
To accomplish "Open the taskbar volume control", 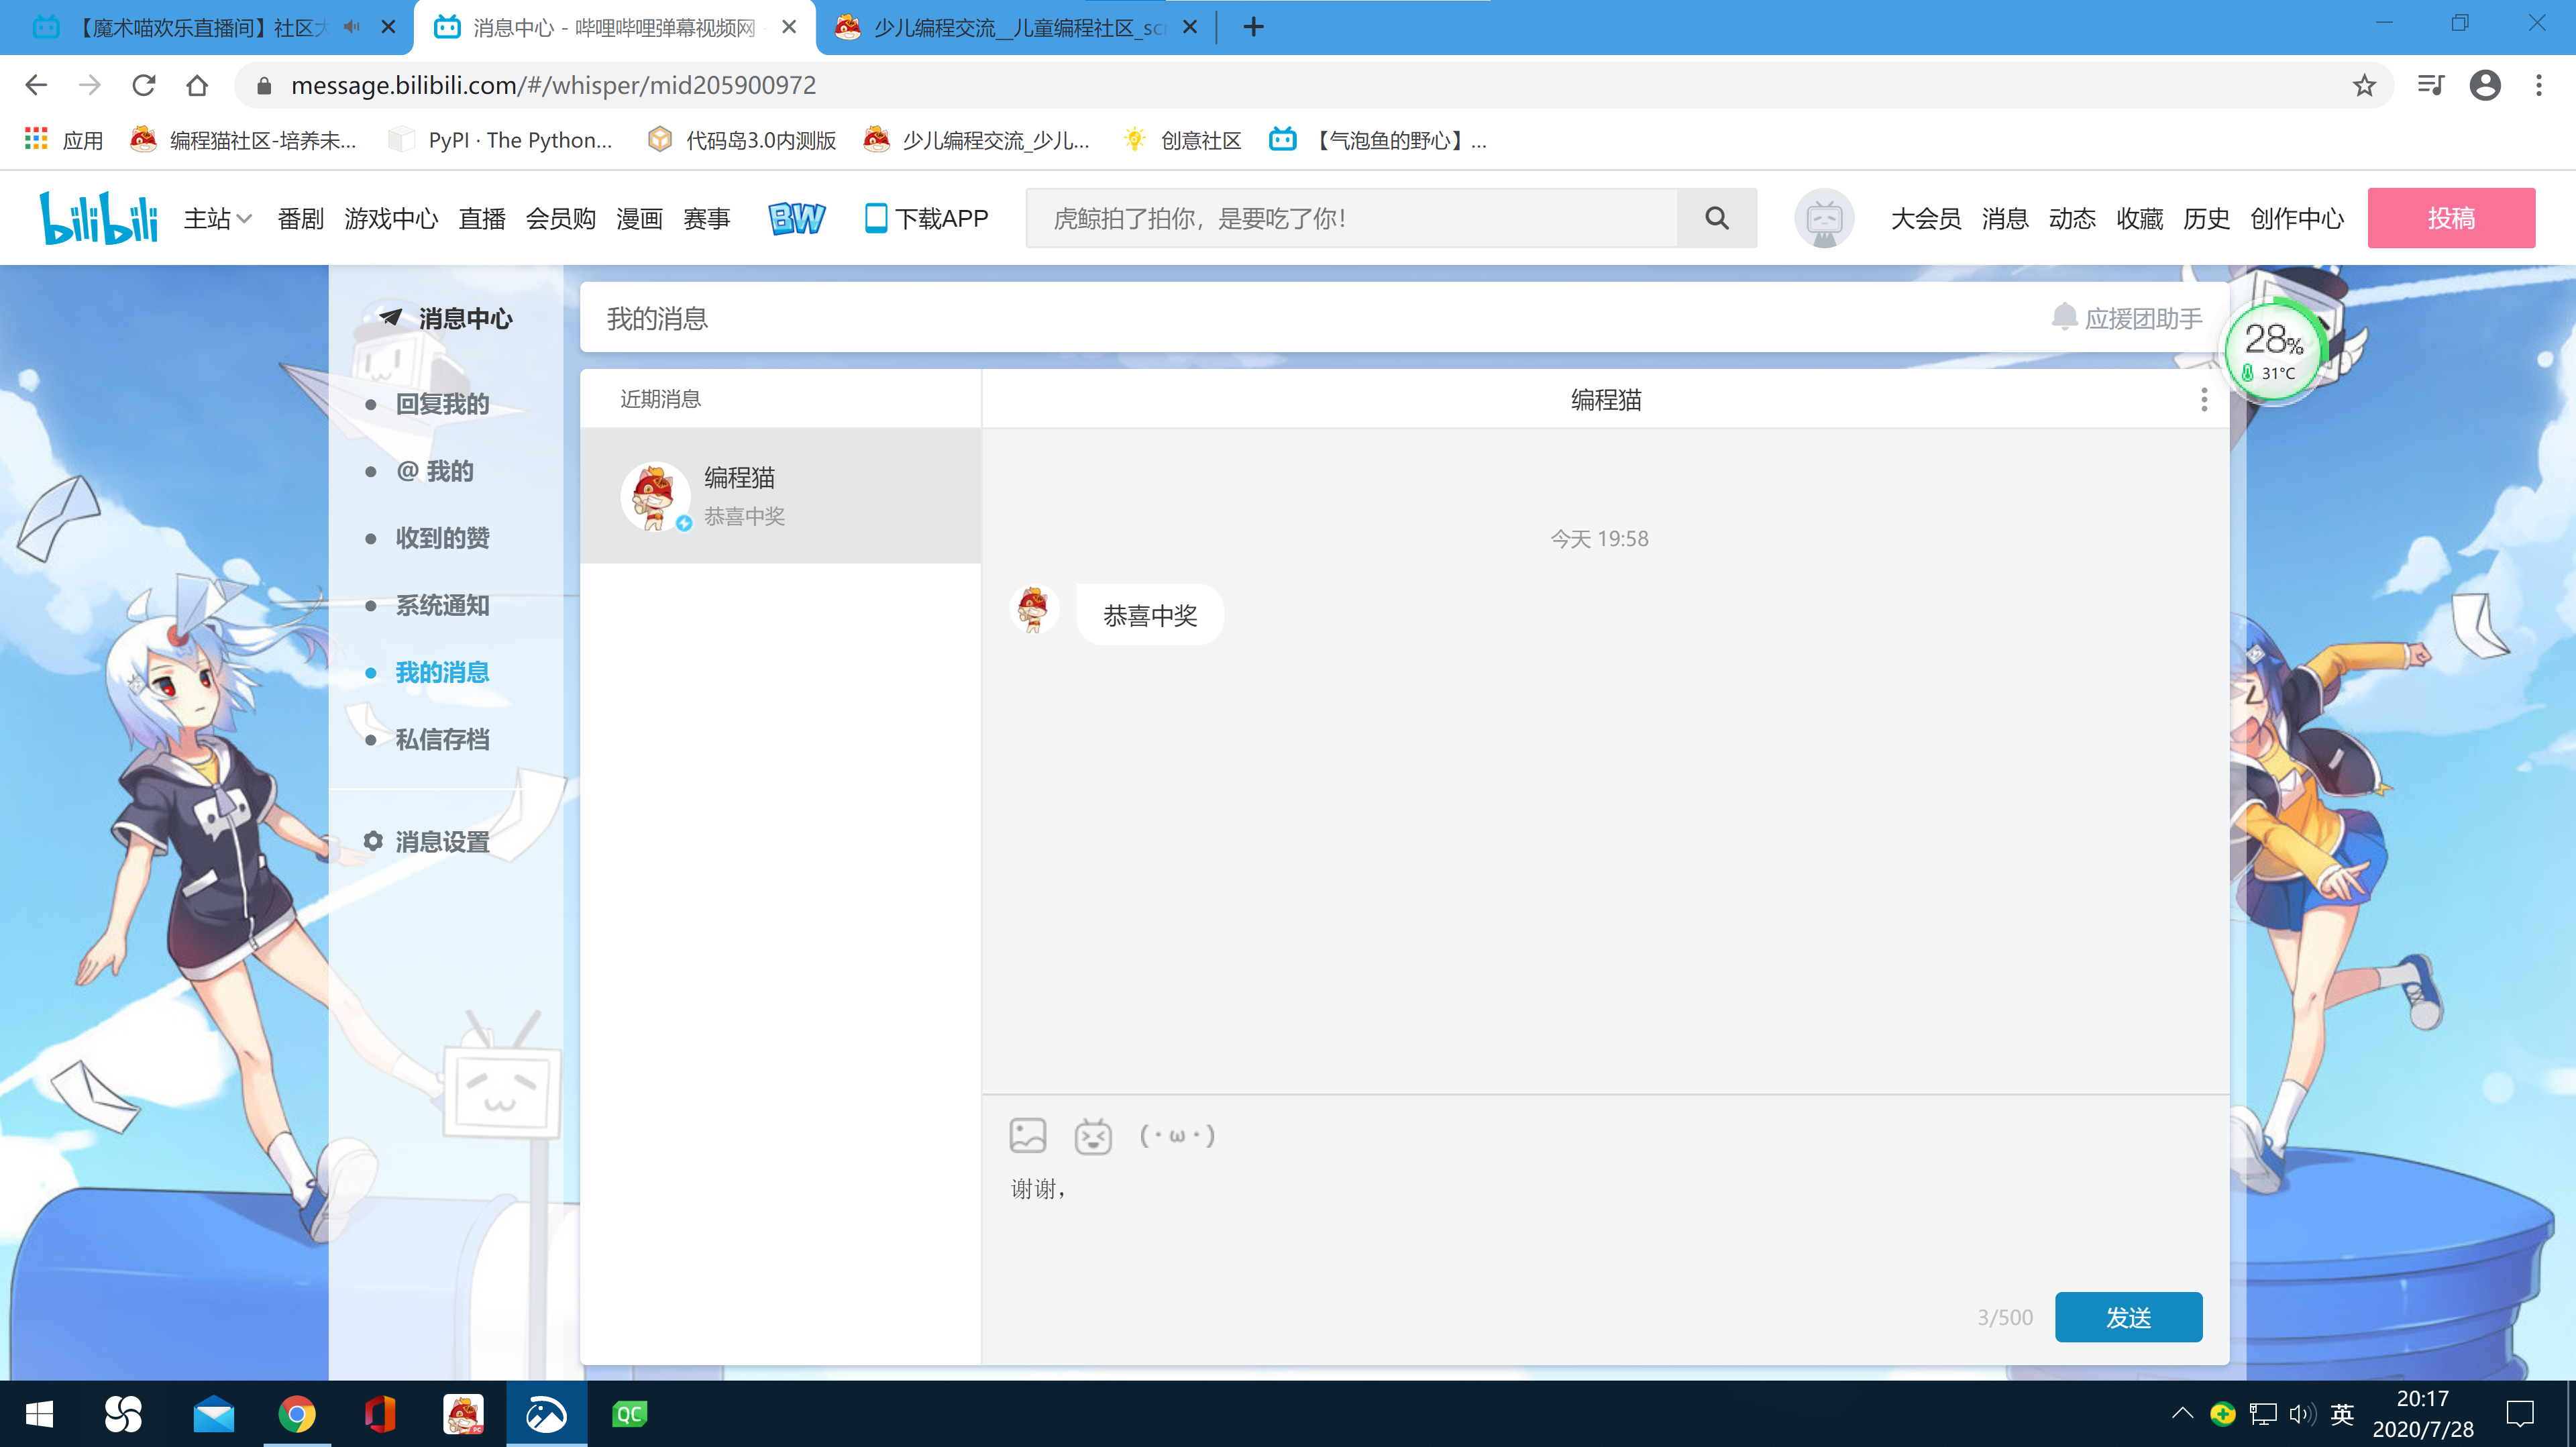I will point(2301,1413).
